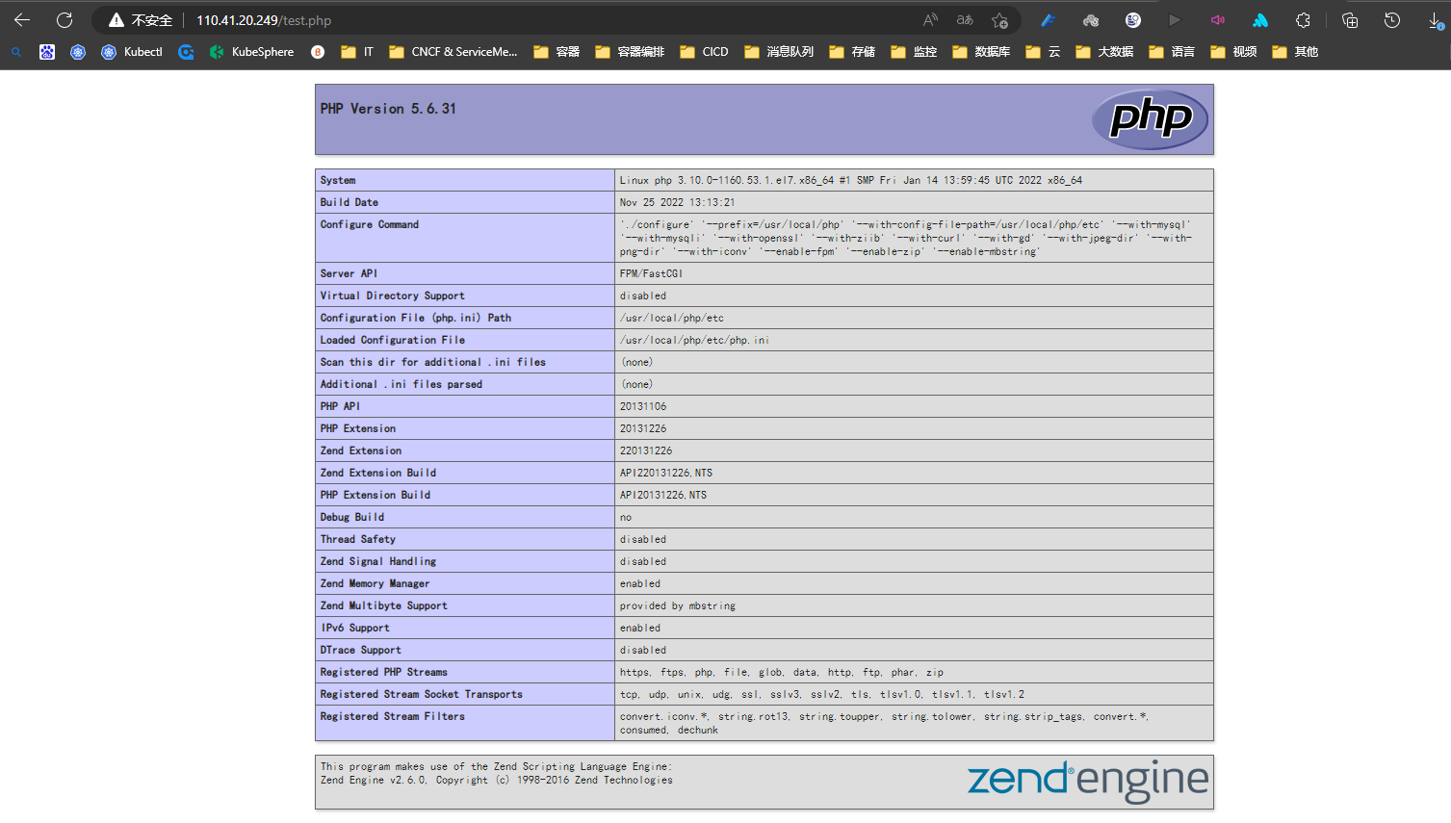Add this page to favorites

tap(1000, 20)
